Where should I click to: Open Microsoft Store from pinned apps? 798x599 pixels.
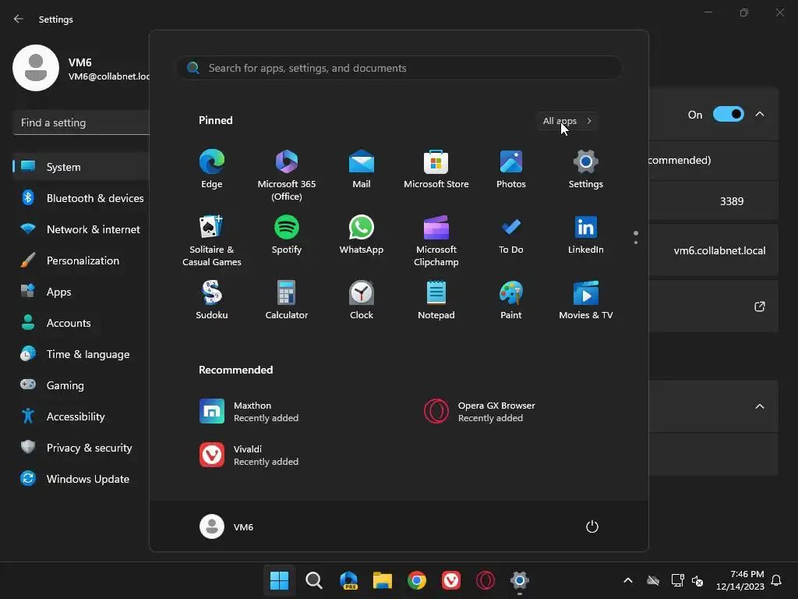click(436, 169)
